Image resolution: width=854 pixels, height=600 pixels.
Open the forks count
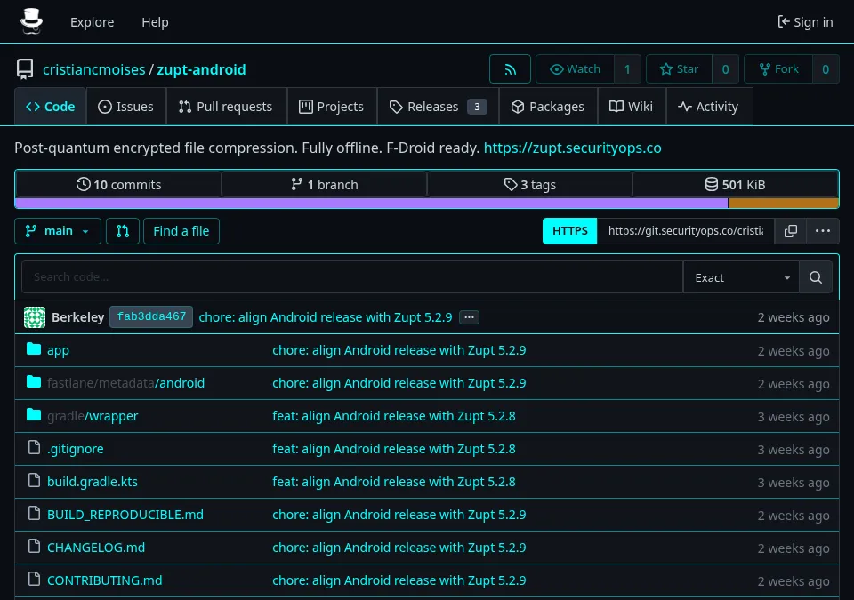tap(826, 69)
